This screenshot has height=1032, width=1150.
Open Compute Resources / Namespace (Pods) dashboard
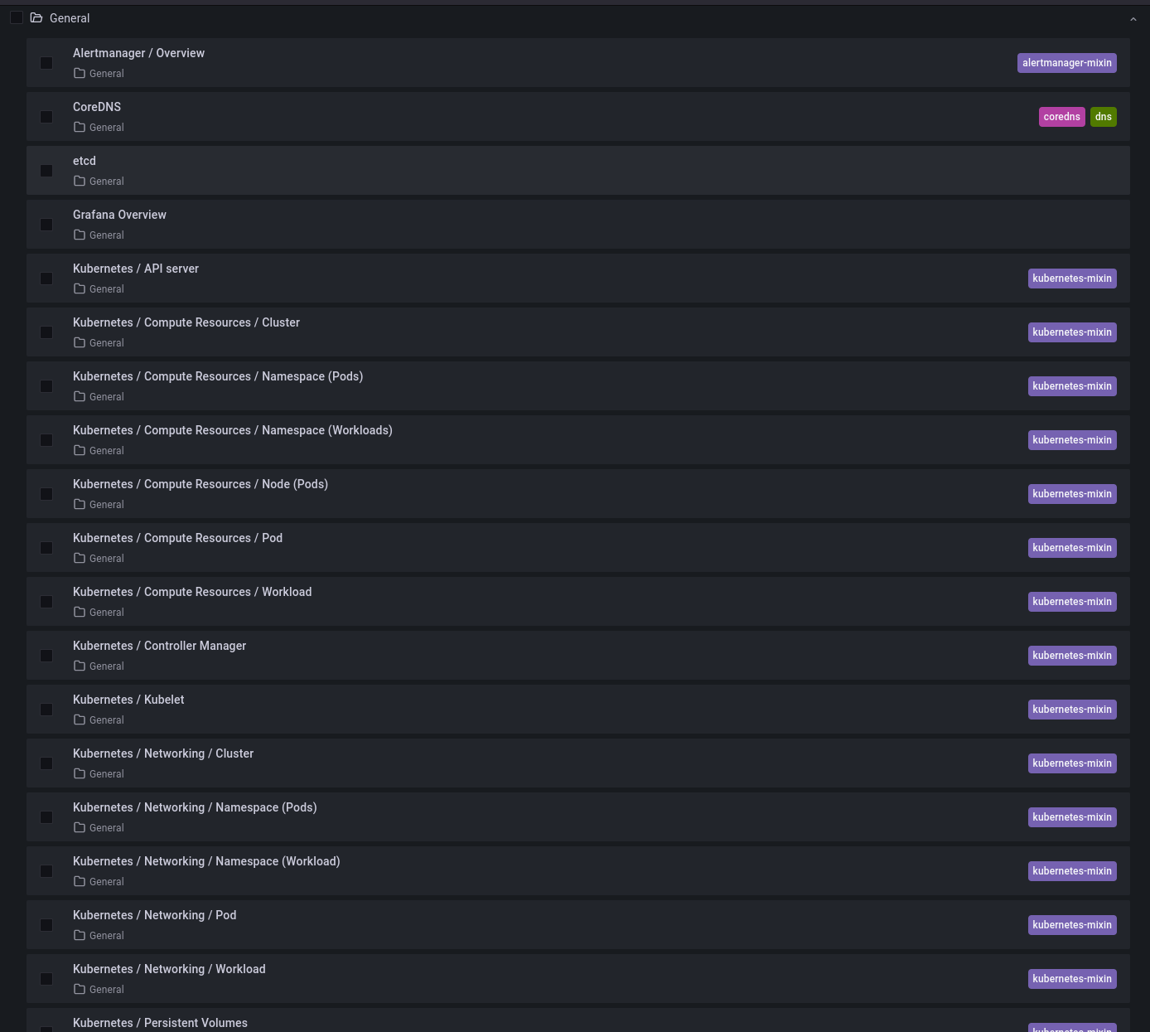pos(218,376)
